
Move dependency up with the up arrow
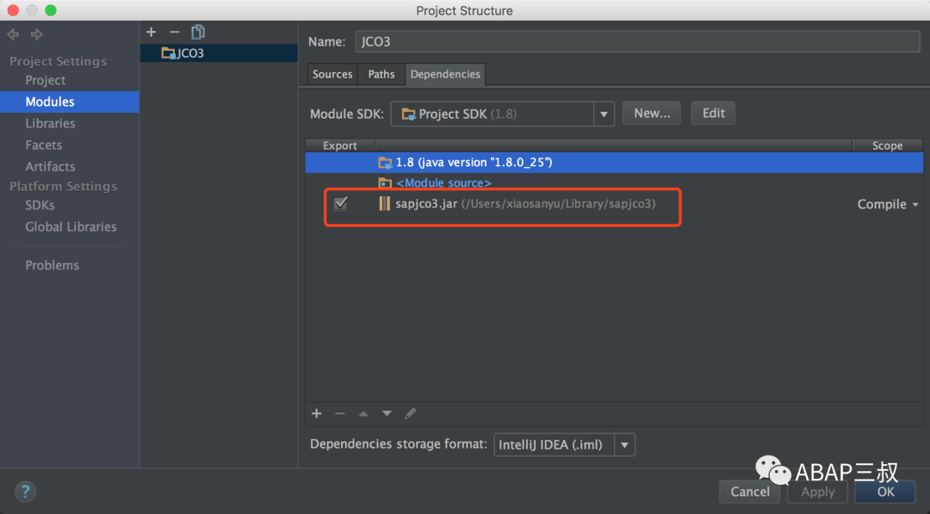[x=363, y=413]
